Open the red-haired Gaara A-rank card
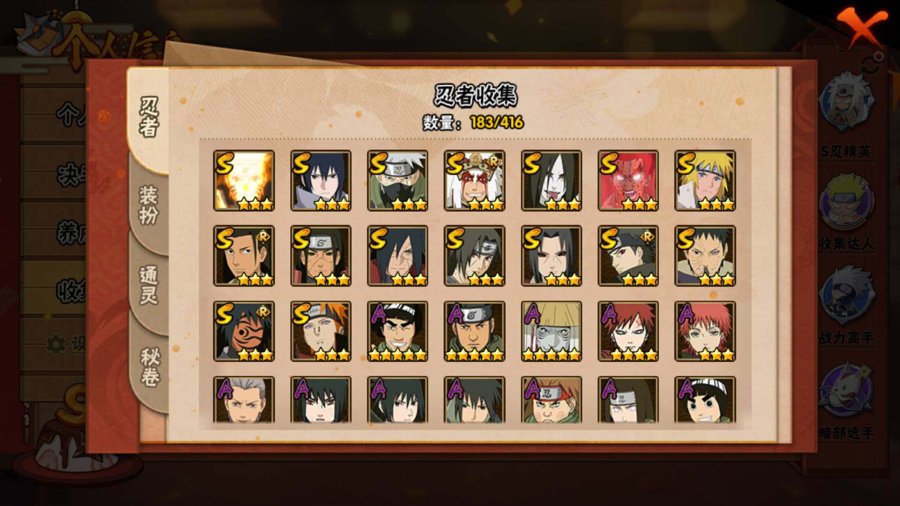 click(x=628, y=331)
